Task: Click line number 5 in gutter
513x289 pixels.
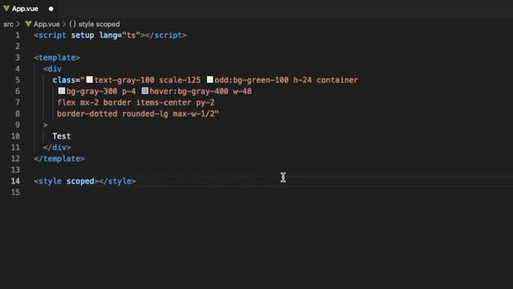Action: point(18,80)
